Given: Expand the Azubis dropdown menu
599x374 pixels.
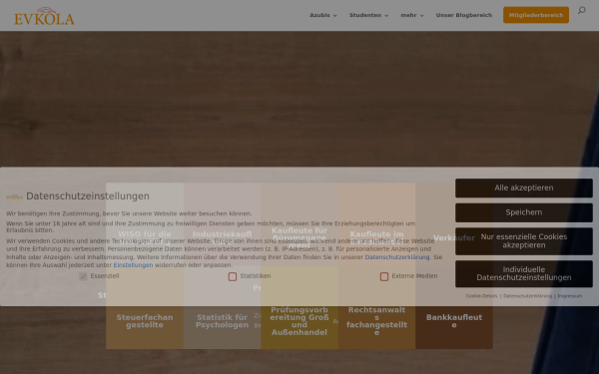Looking at the screenshot, I should (323, 15).
